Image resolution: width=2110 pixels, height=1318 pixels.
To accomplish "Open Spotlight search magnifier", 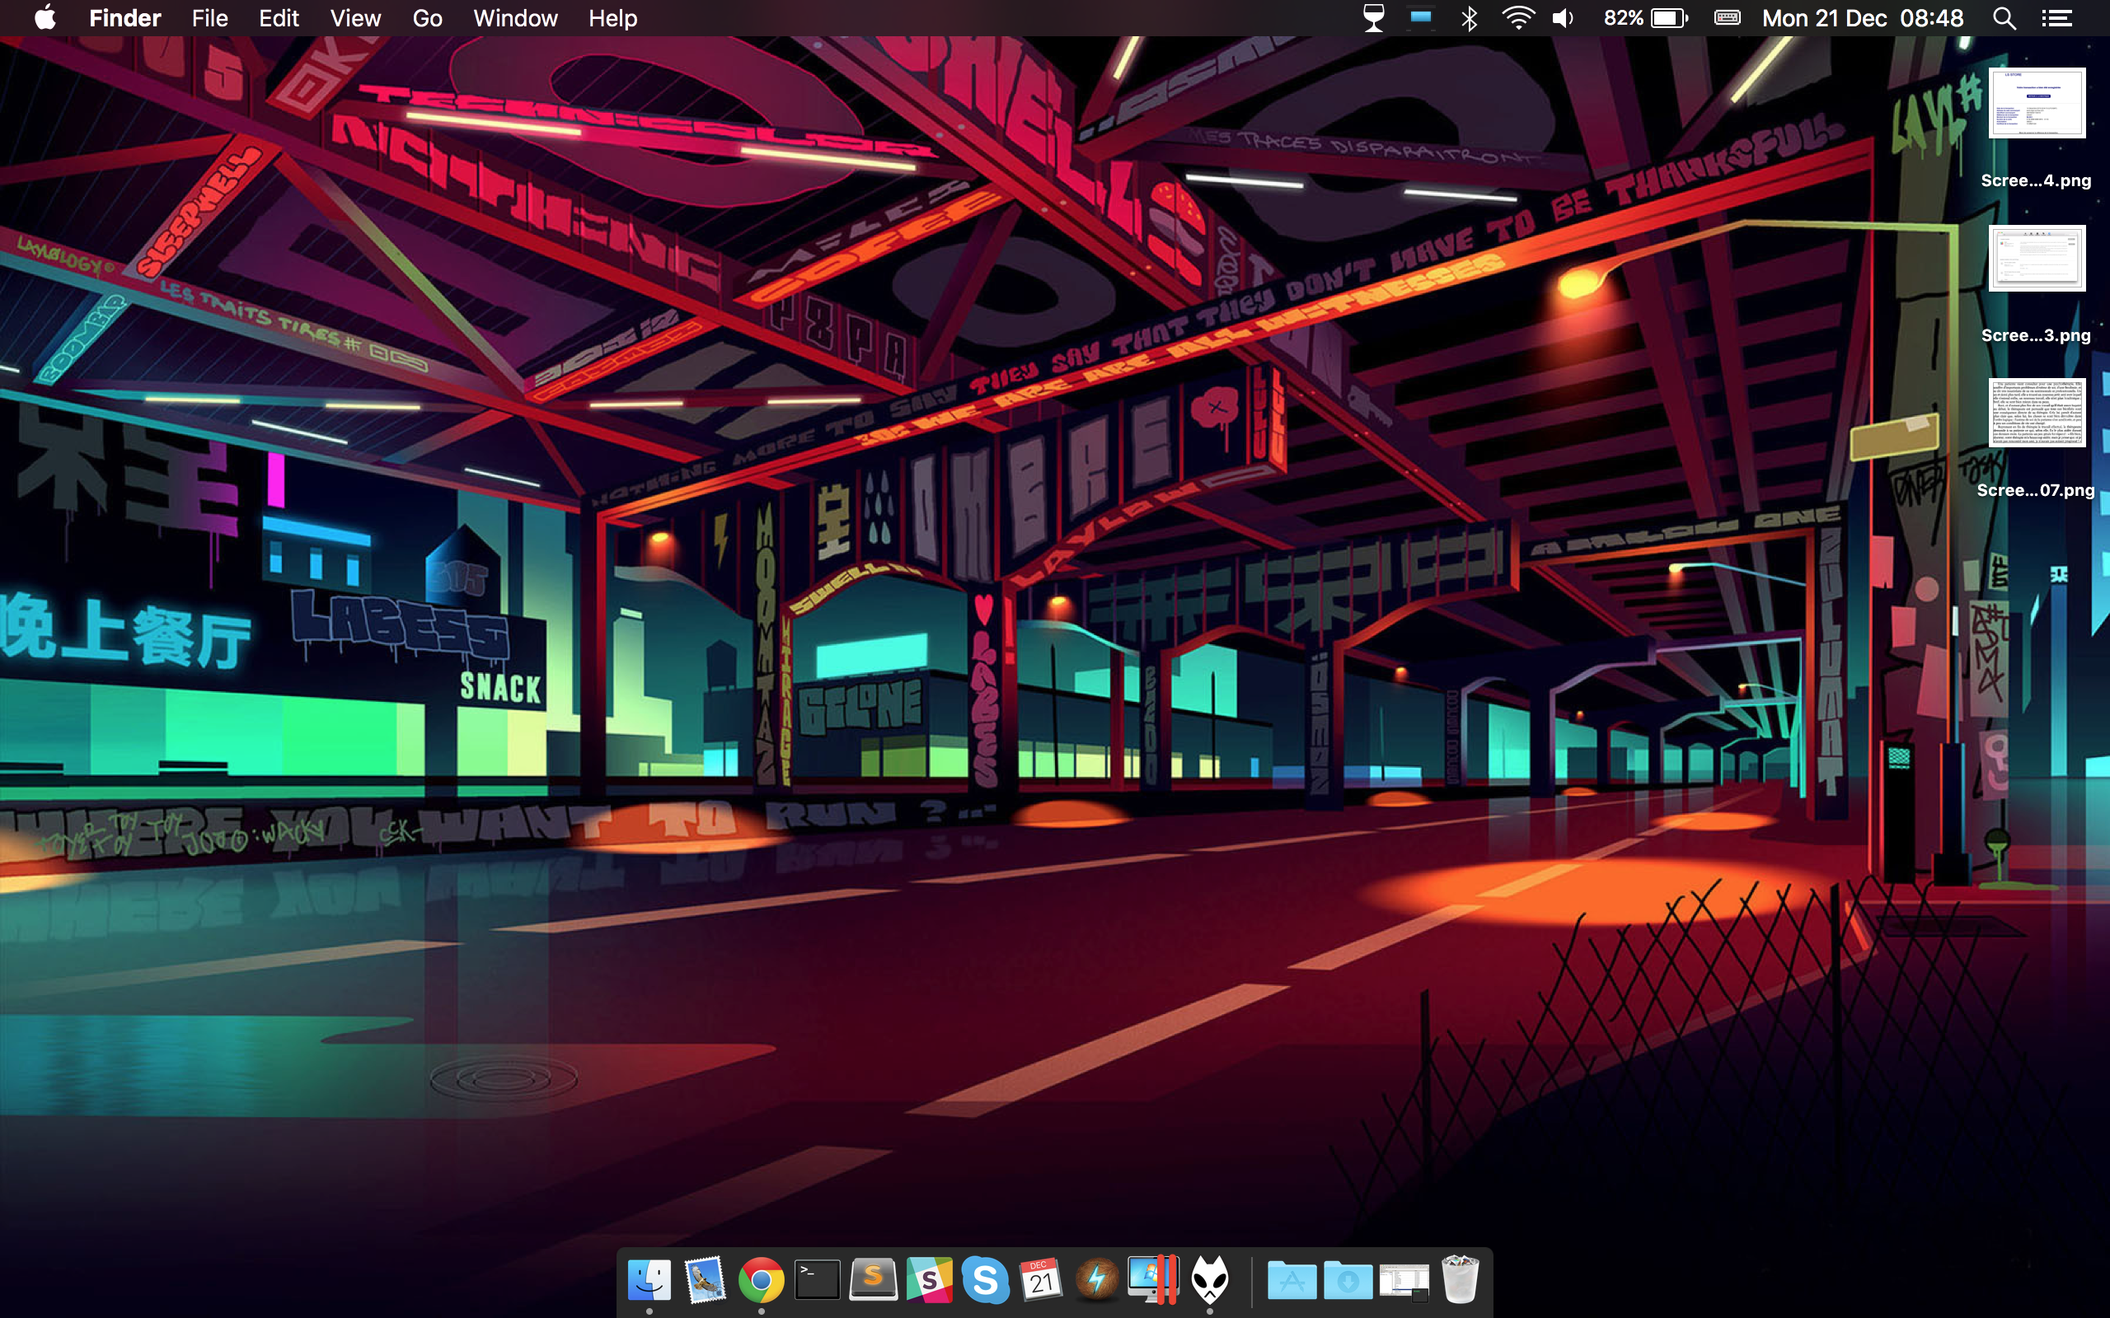I will pyautogui.click(x=2004, y=18).
